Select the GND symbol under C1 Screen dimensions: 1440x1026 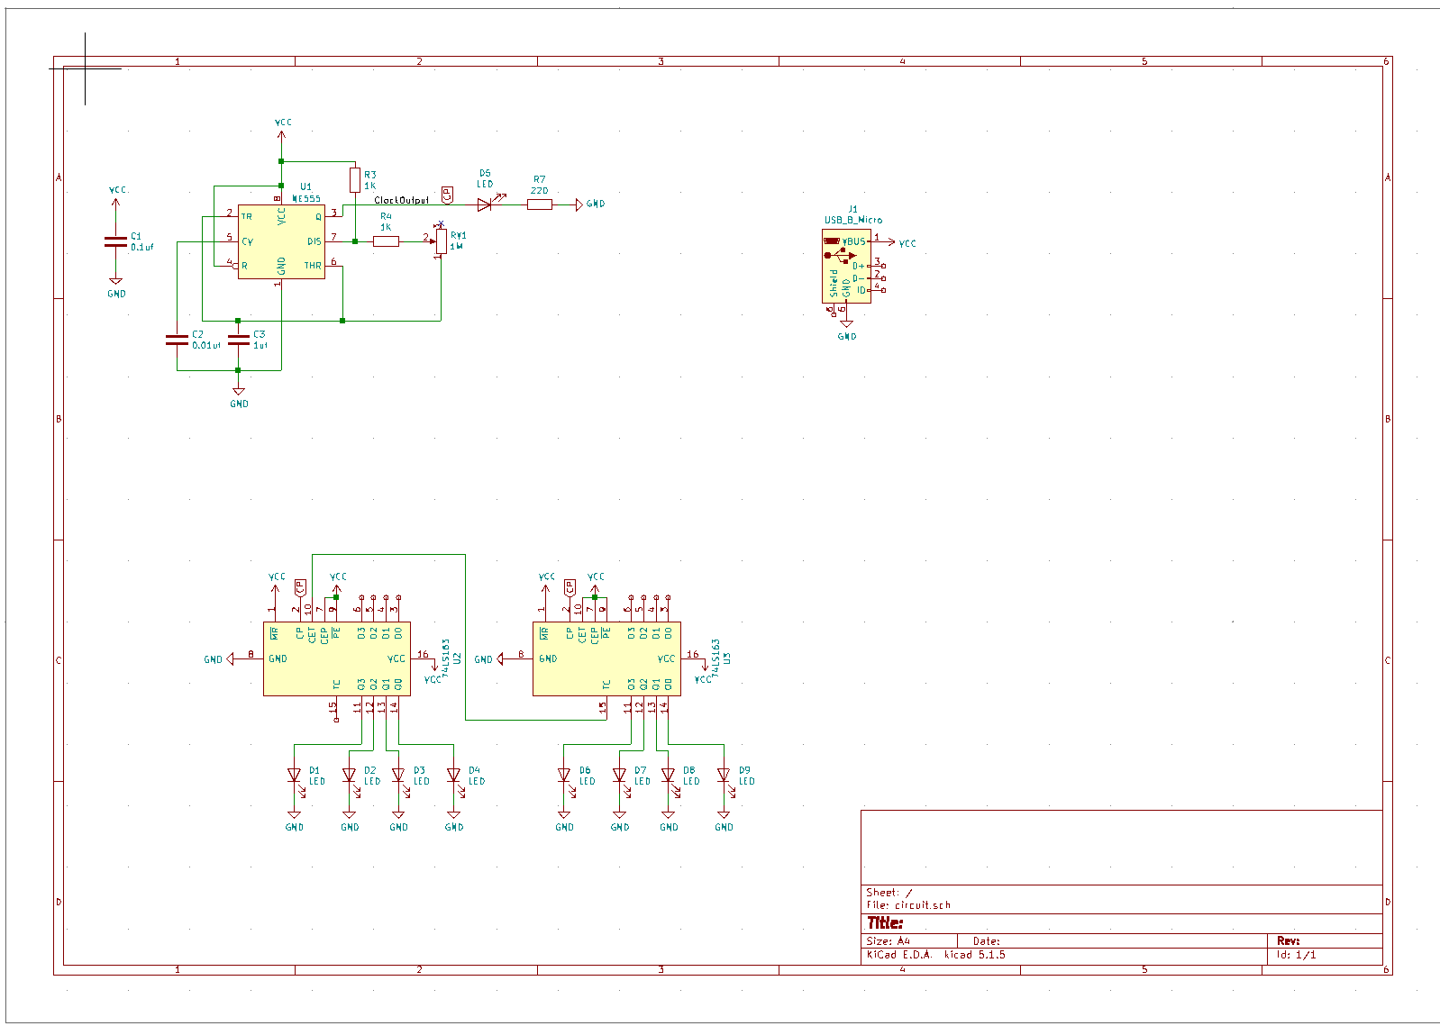tap(116, 288)
